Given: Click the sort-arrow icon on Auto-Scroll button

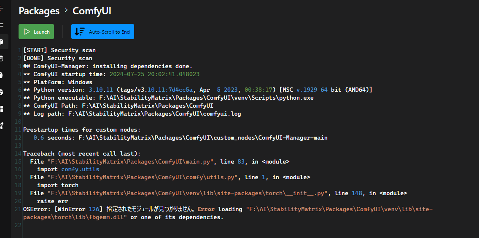Looking at the screenshot, I should pos(79,32).
